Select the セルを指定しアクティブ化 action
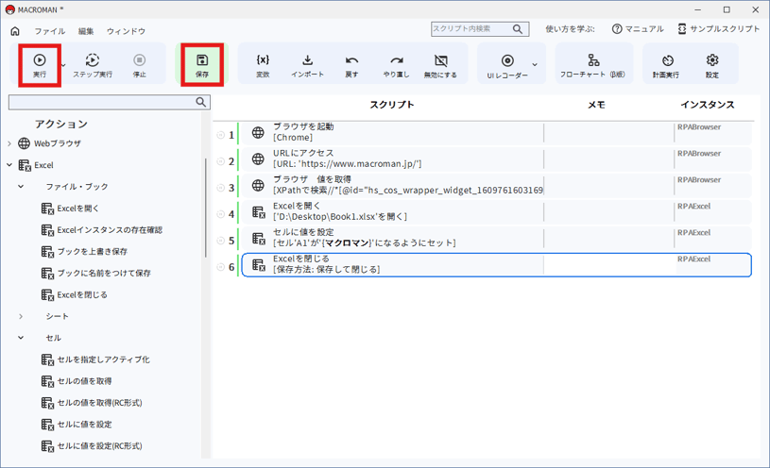 [95, 359]
